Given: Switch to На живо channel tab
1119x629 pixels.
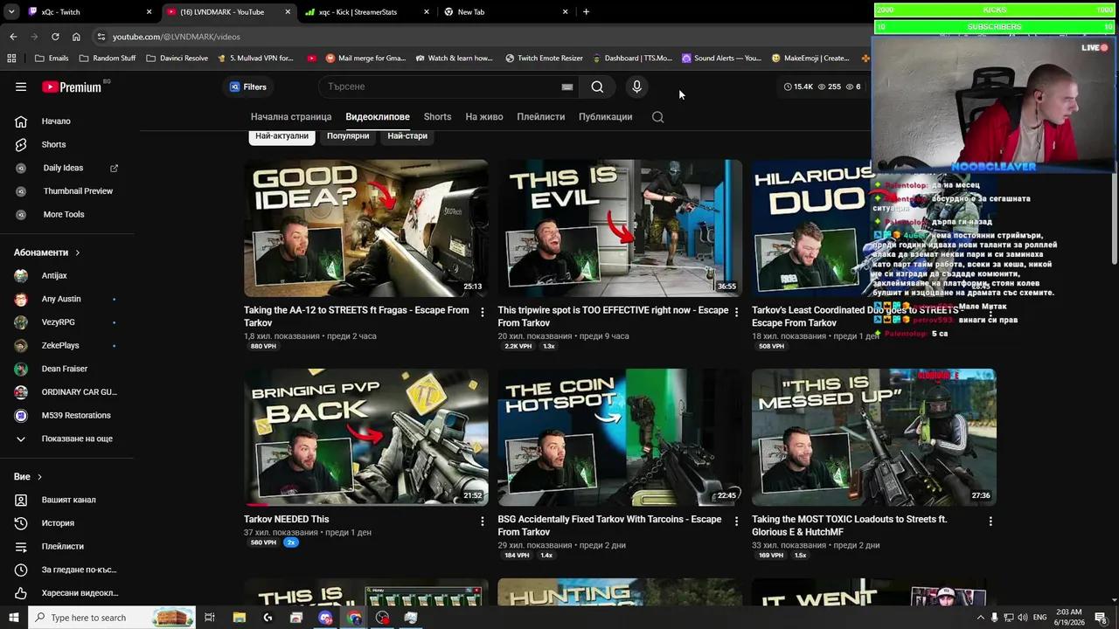Looking at the screenshot, I should [484, 117].
